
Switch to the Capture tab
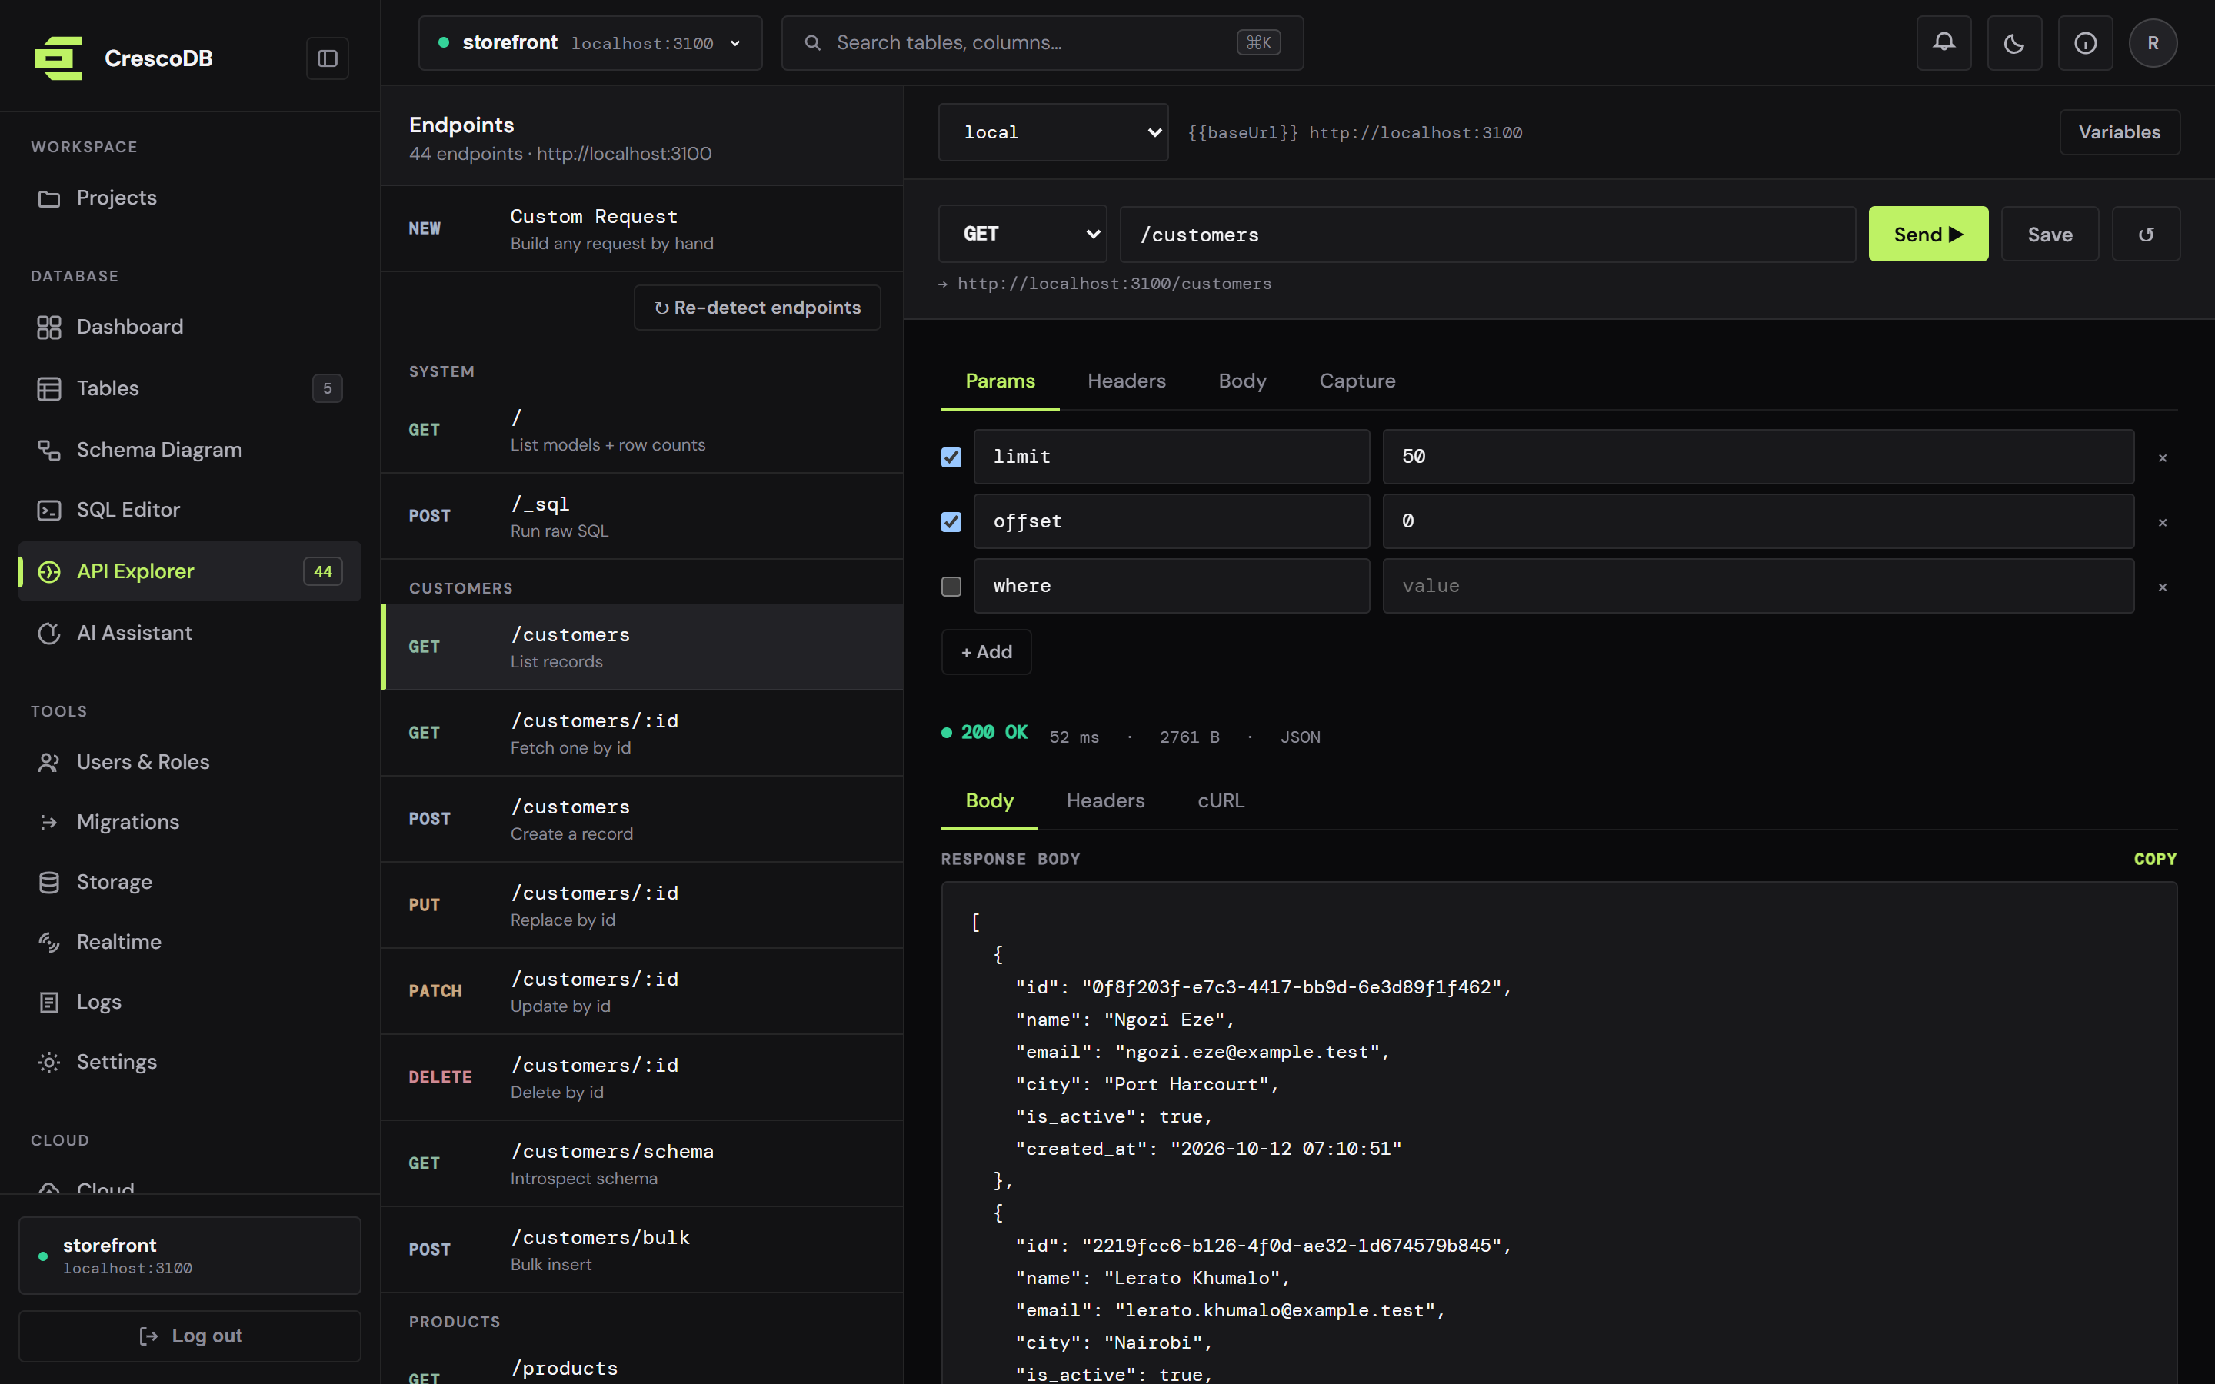click(x=1357, y=381)
